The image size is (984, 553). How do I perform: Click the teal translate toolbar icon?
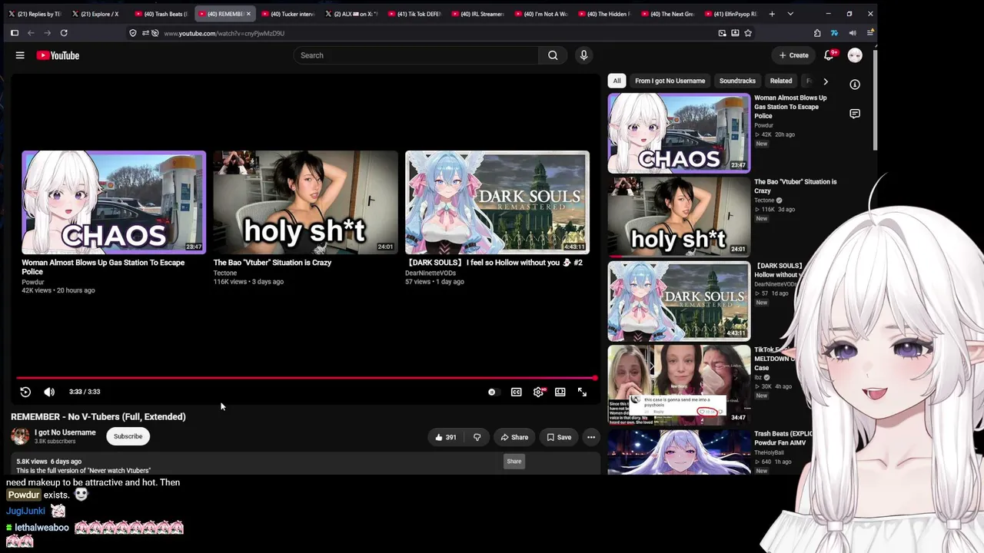(834, 33)
